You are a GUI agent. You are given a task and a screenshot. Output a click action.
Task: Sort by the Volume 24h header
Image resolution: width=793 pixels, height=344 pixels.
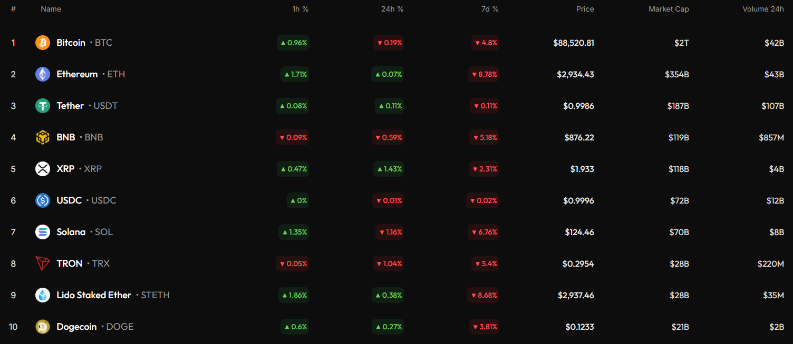(x=763, y=9)
